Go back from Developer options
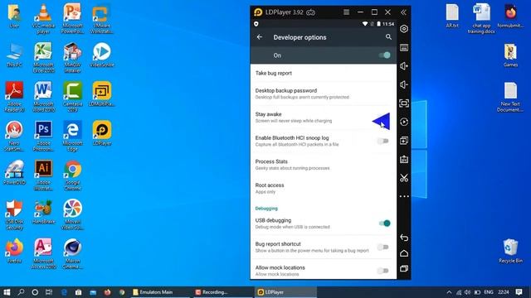 click(x=260, y=37)
